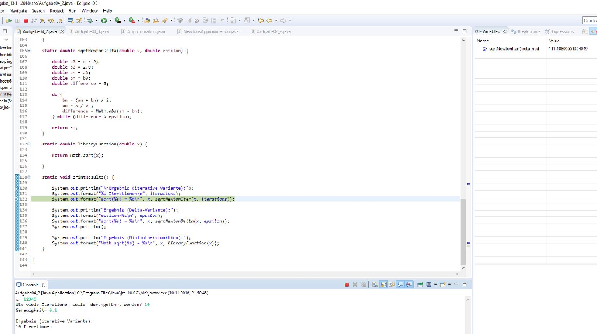The width and height of the screenshot is (597, 334).
Task: Click the green Run launch button
Action: [x=103, y=20]
